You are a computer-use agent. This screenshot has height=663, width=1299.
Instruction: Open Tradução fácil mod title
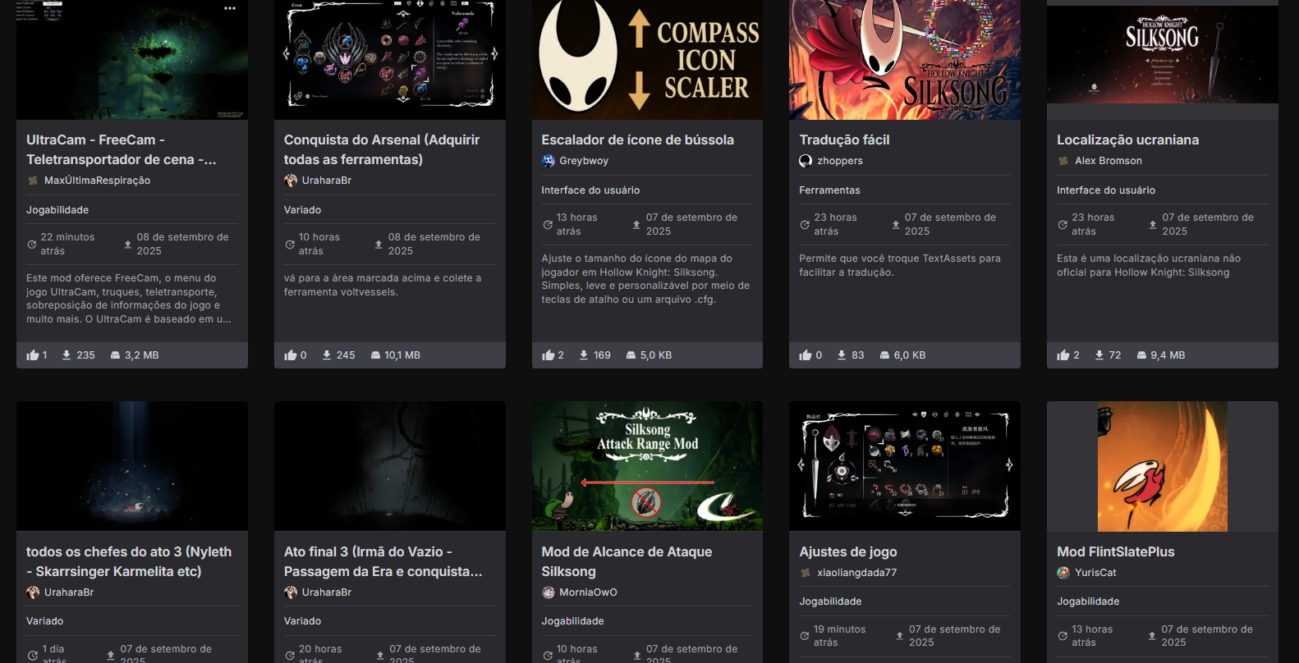(844, 139)
